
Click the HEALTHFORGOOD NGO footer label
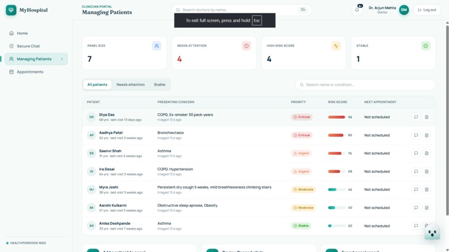pyautogui.click(x=28, y=243)
